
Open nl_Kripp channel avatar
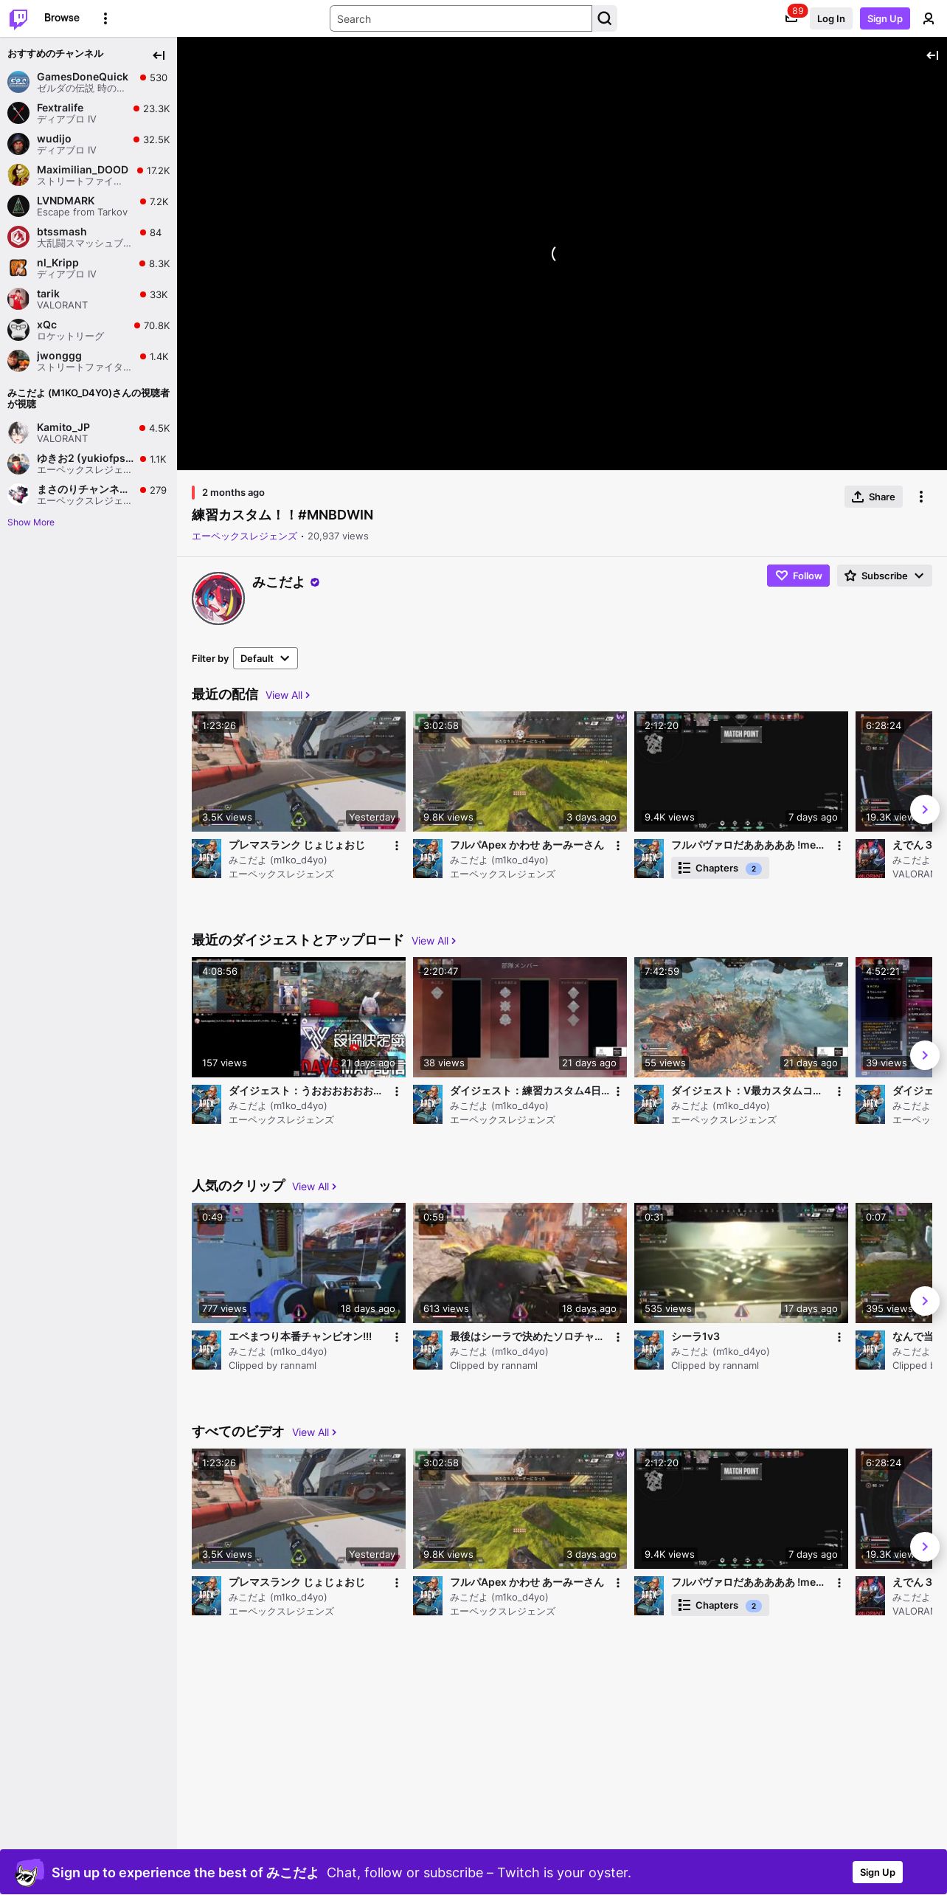(x=18, y=268)
